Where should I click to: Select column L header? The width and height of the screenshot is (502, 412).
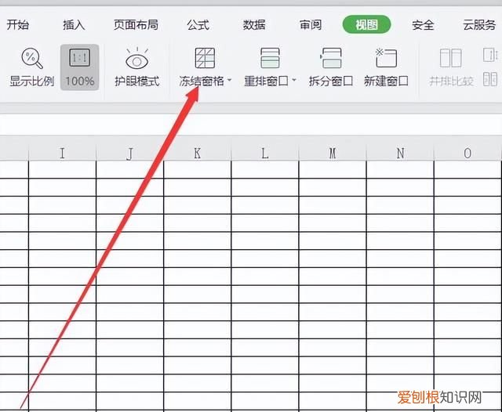(265, 153)
